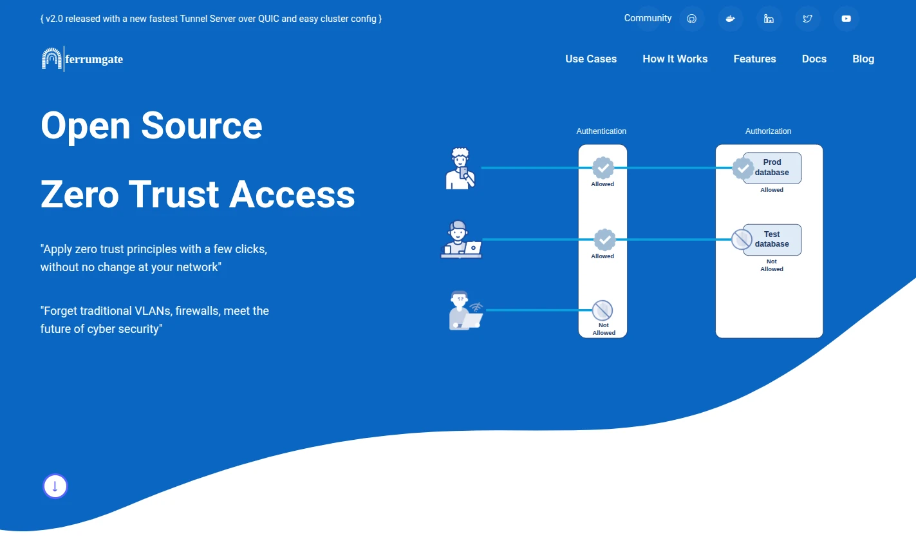Viewport: 916px width, 539px height.
Task: Open the YouTube channel icon
Action: pyautogui.click(x=846, y=19)
